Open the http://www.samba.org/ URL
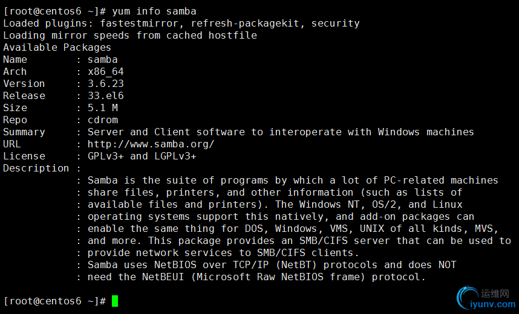This screenshot has height=314, width=519. pyautogui.click(x=151, y=144)
